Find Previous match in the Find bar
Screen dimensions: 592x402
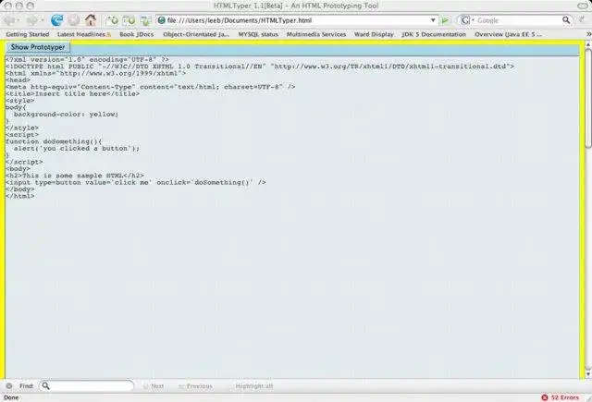[x=195, y=386]
